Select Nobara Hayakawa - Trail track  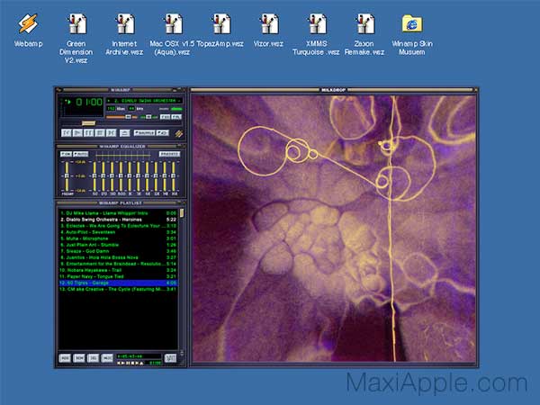[x=118, y=270]
